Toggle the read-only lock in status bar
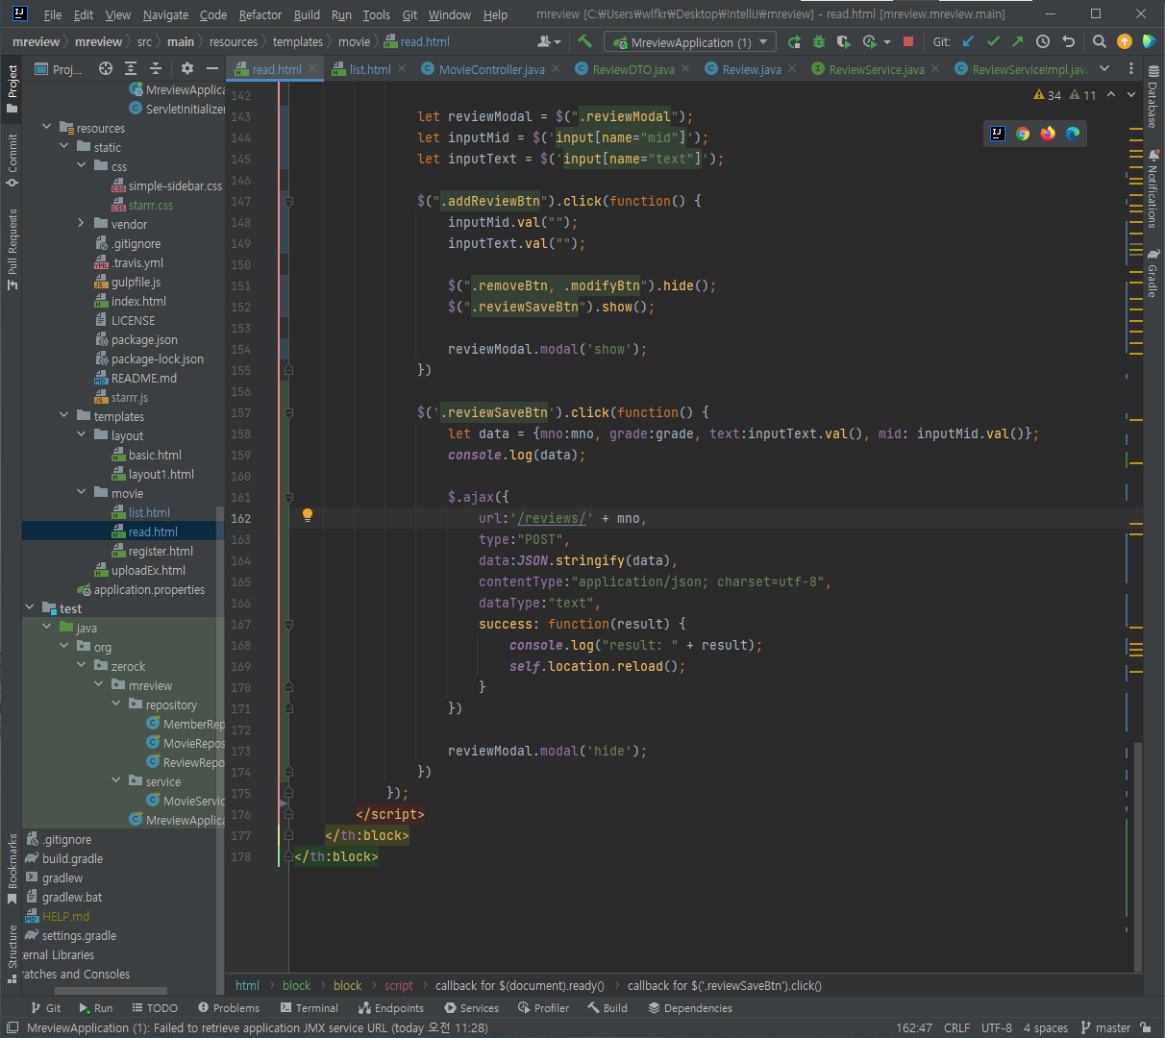1165x1038 pixels. coord(1146,1027)
